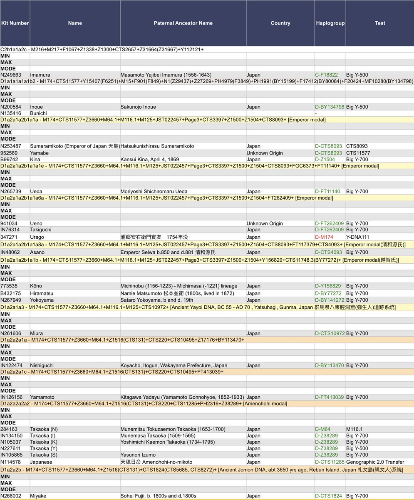Open D-CTS8093 link in Yamabe row
The image size is (414, 500).
[x=329, y=153]
